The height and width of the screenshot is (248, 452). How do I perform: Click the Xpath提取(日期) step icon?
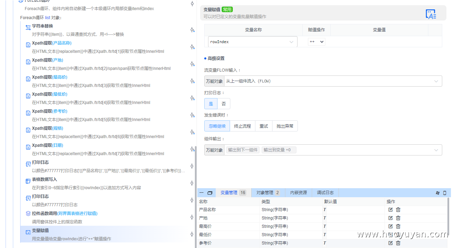coord(28,147)
